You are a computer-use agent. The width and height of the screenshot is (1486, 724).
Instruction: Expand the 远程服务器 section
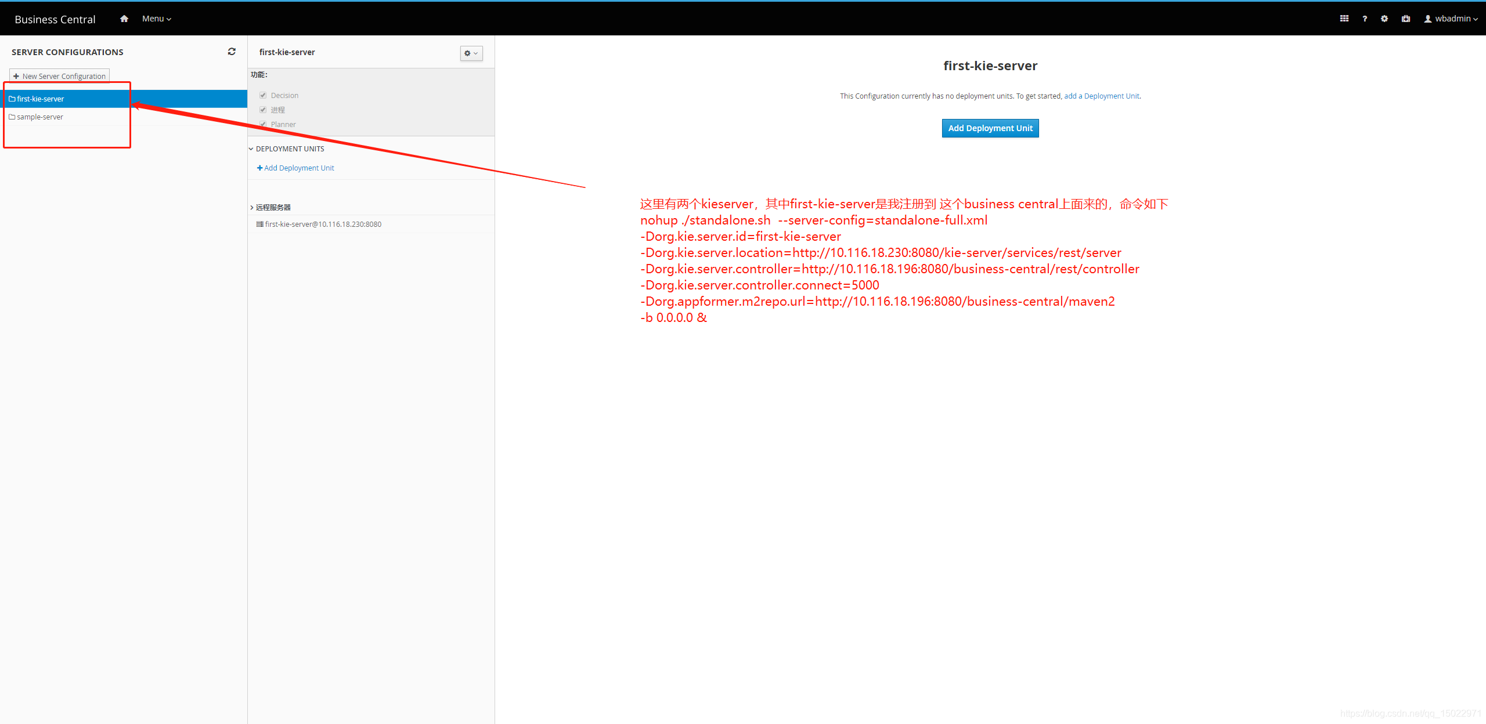pos(251,208)
